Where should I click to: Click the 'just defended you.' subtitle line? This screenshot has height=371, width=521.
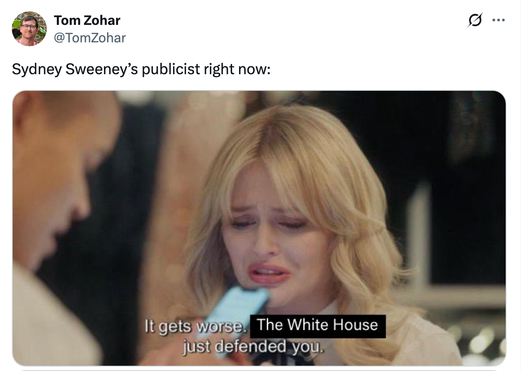tap(253, 347)
